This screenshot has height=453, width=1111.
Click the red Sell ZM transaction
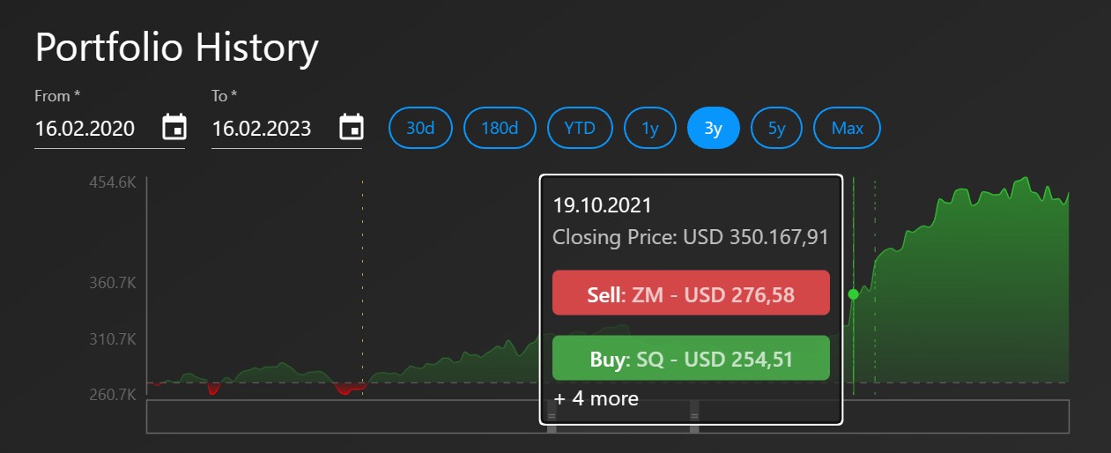click(x=691, y=293)
